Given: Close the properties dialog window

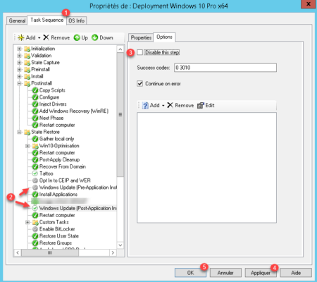Looking at the screenshot, I should tap(309, 4).
